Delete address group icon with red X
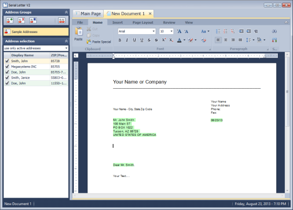The height and width of the screenshot is (210, 293). 21,21
